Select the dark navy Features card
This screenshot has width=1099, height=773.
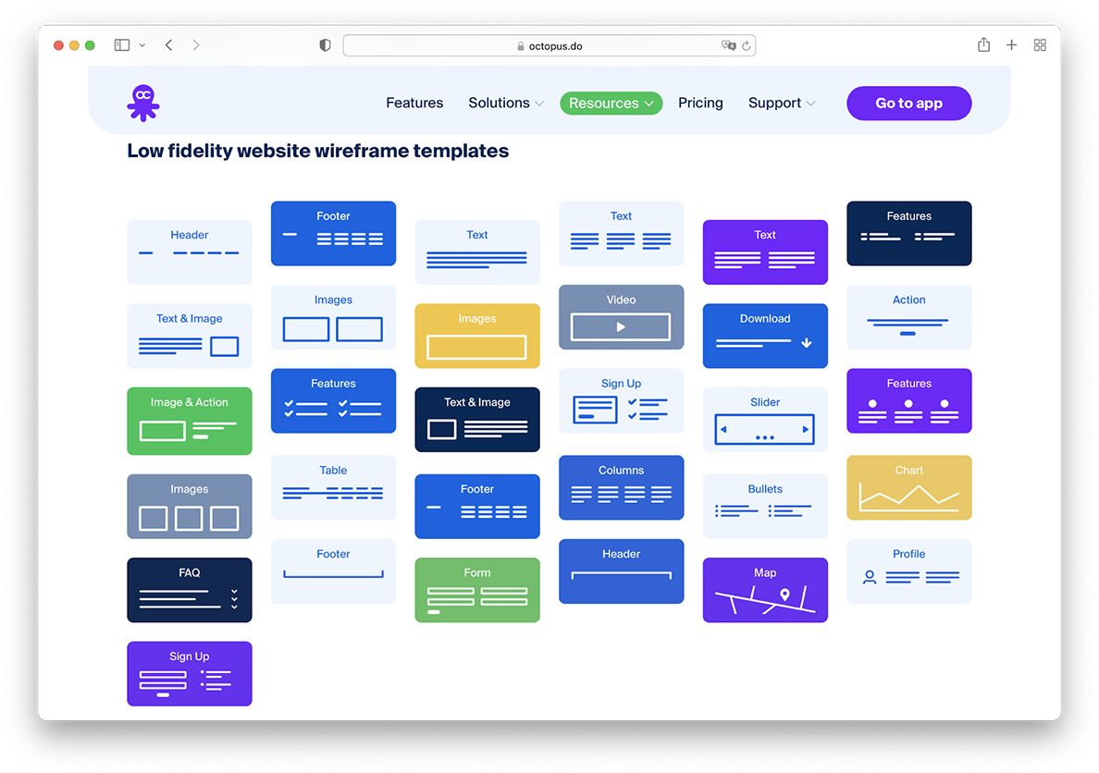click(909, 233)
